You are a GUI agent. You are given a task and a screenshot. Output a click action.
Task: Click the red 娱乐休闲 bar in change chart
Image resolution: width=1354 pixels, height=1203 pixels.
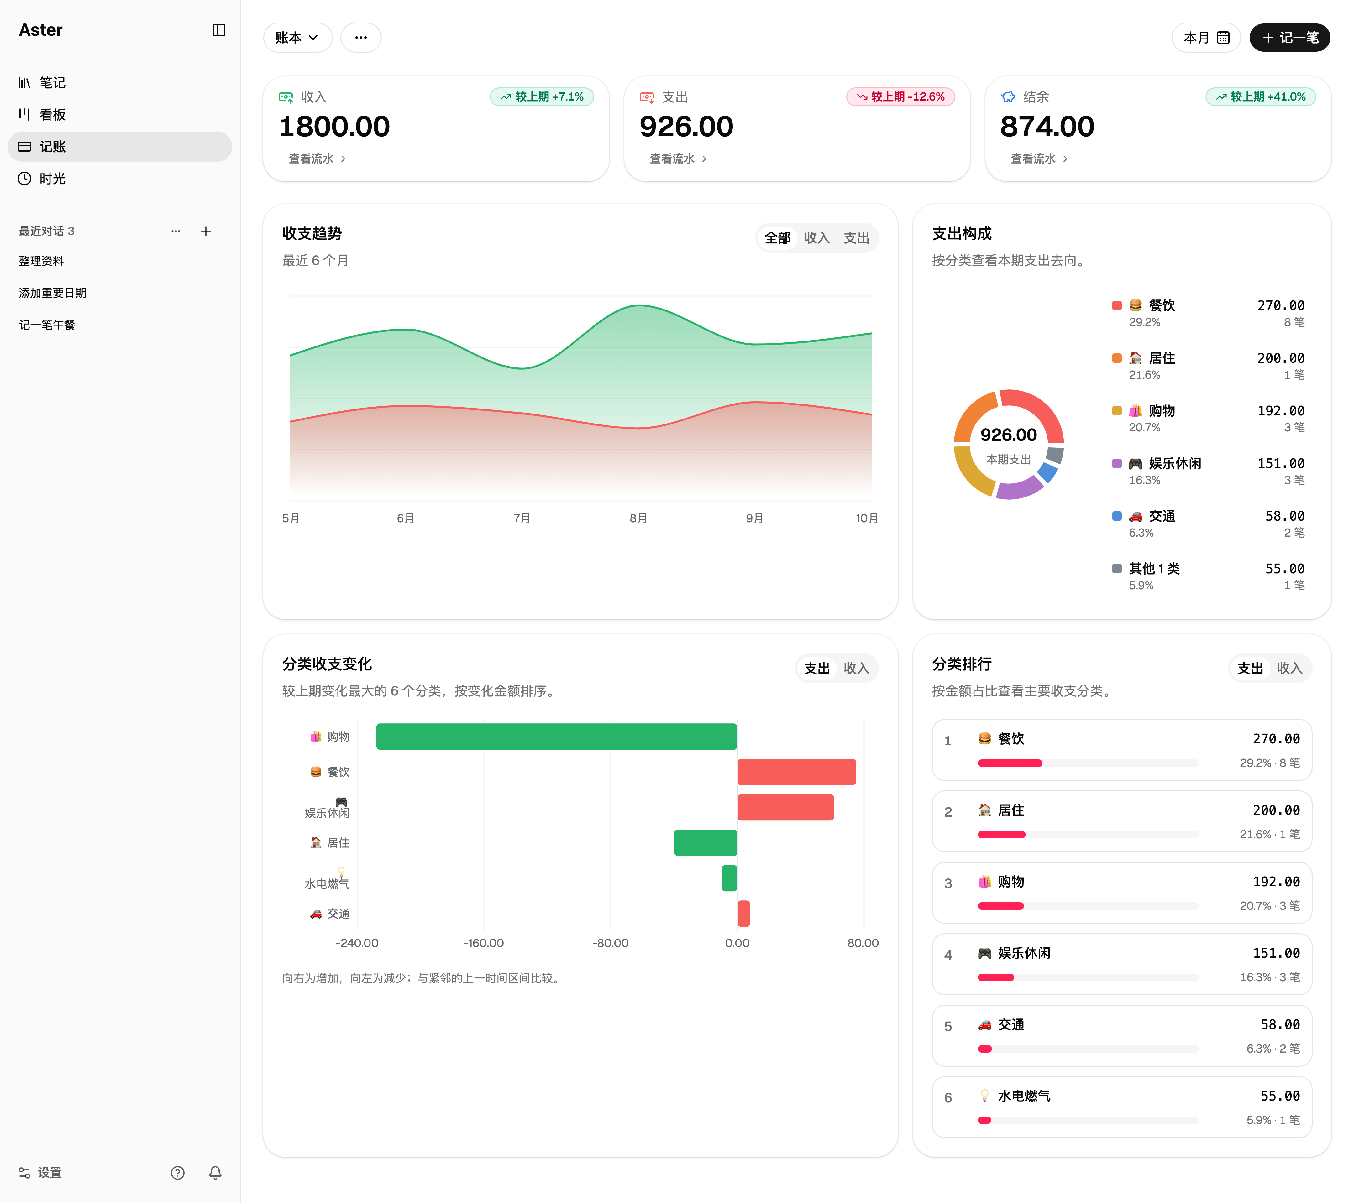click(x=786, y=808)
